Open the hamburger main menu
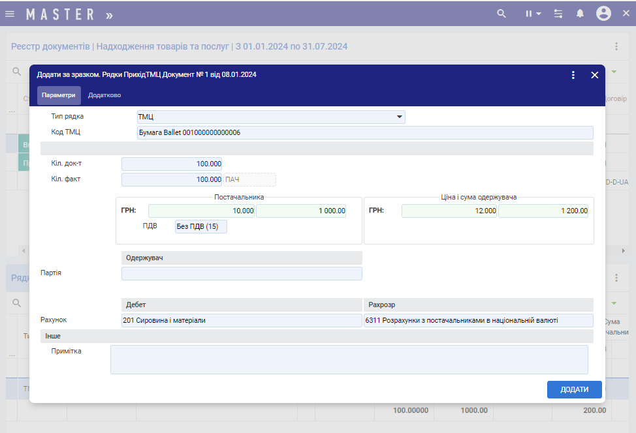 click(x=10, y=14)
